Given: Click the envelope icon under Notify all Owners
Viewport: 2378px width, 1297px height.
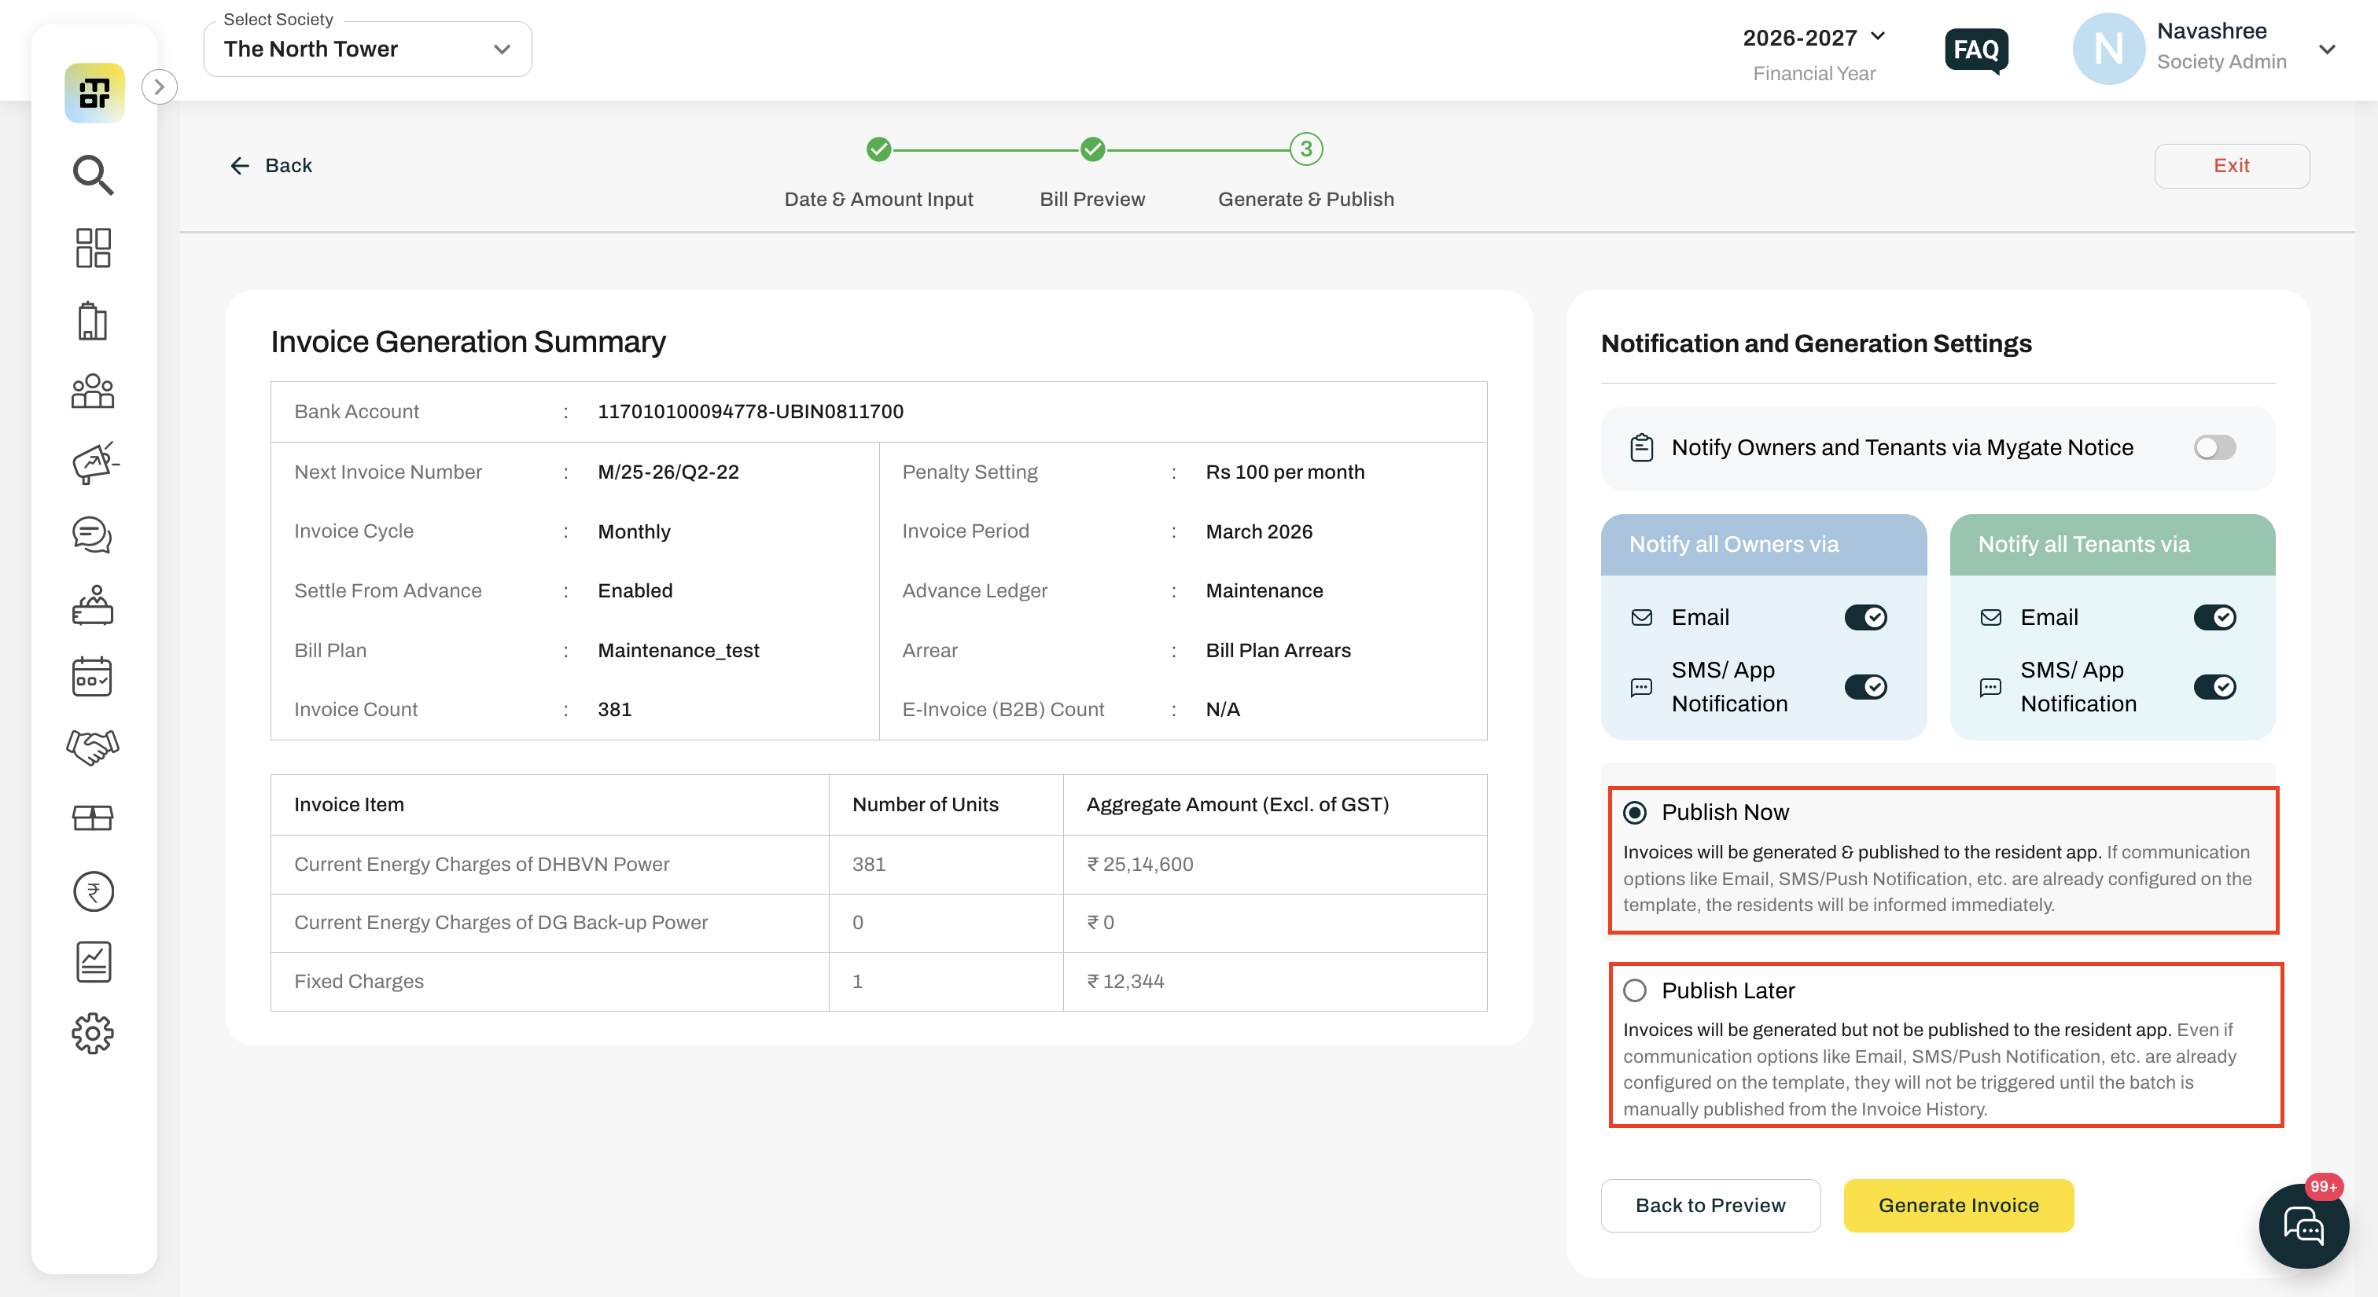Looking at the screenshot, I should coord(1641,617).
